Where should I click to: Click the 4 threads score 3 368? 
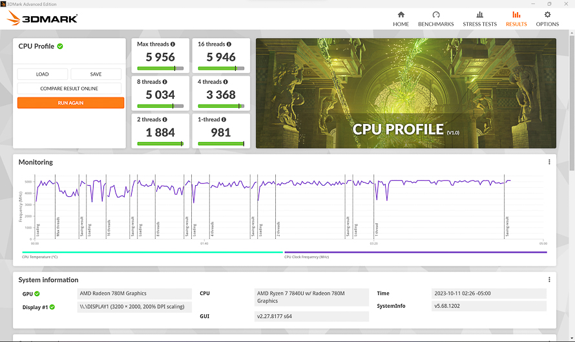coord(221,95)
